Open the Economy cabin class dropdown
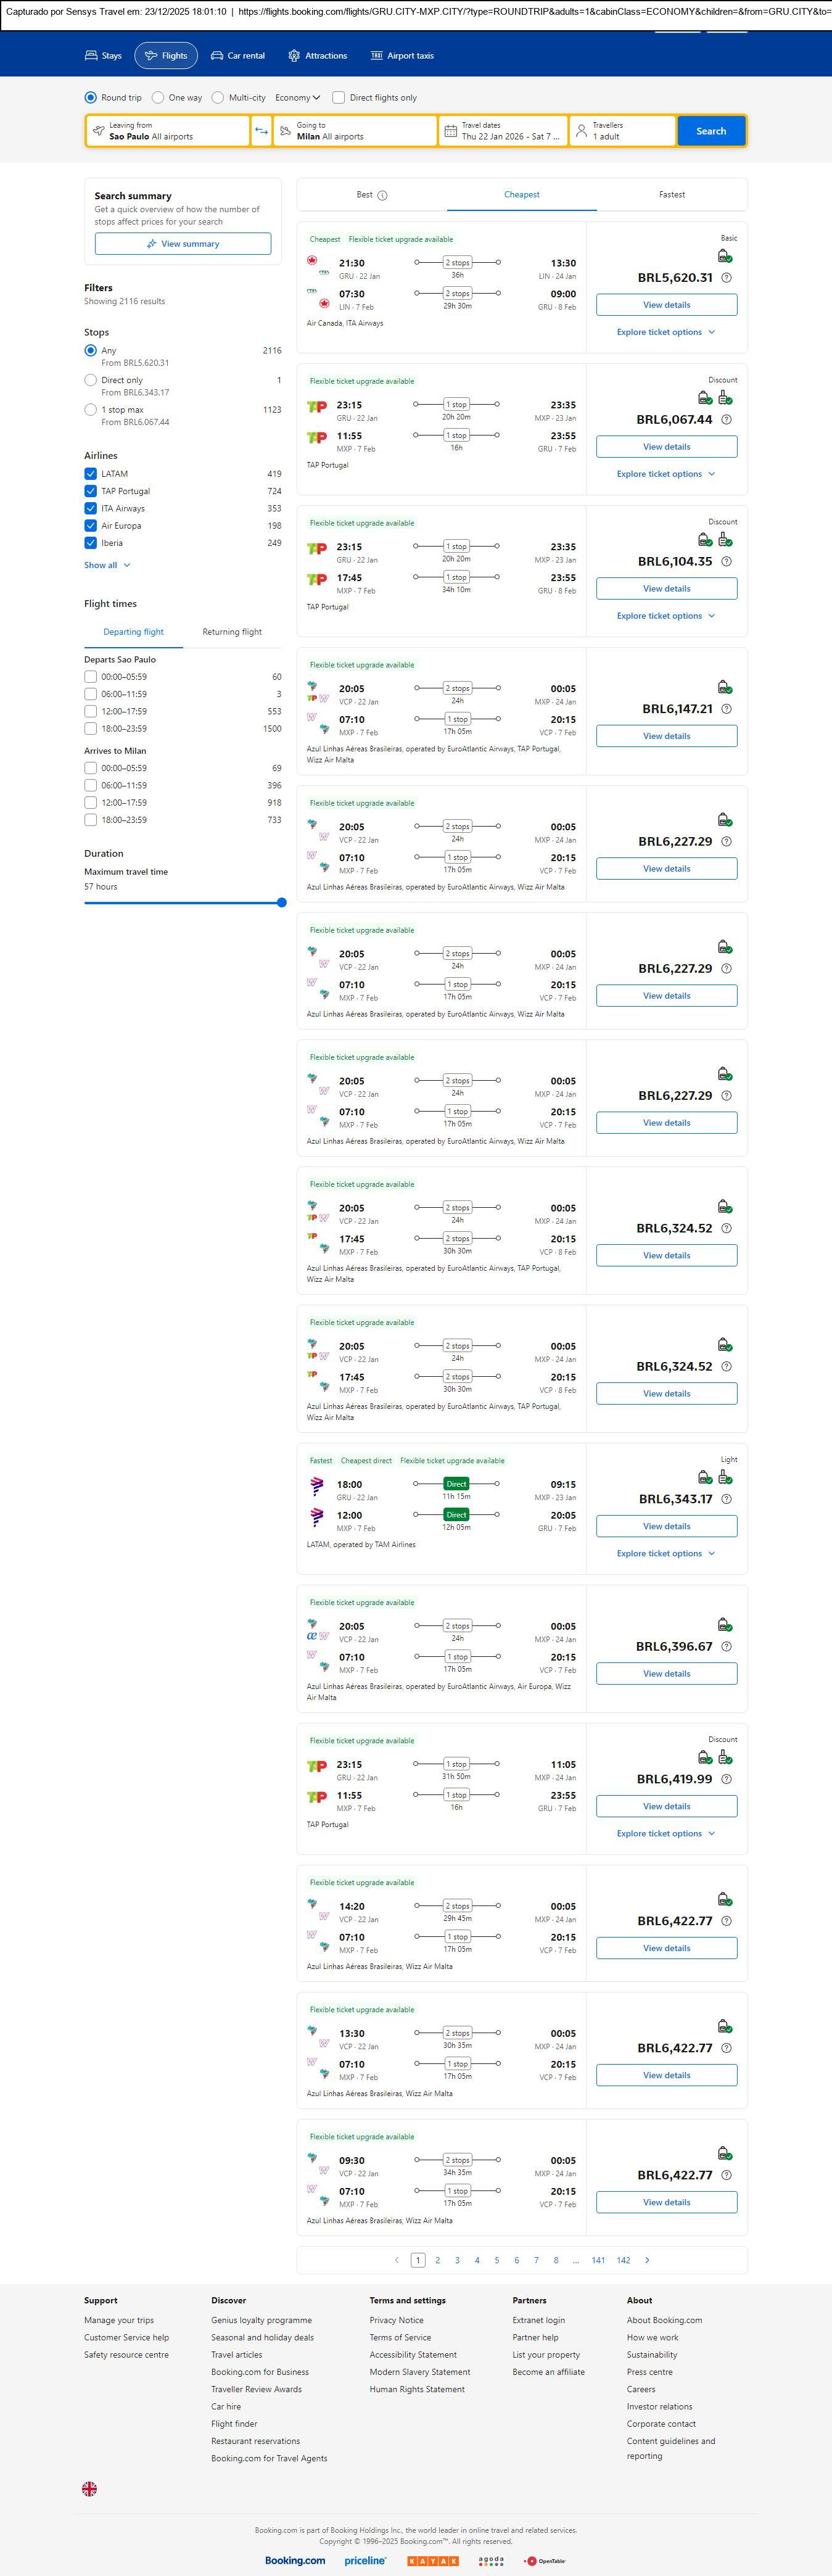 (x=297, y=98)
